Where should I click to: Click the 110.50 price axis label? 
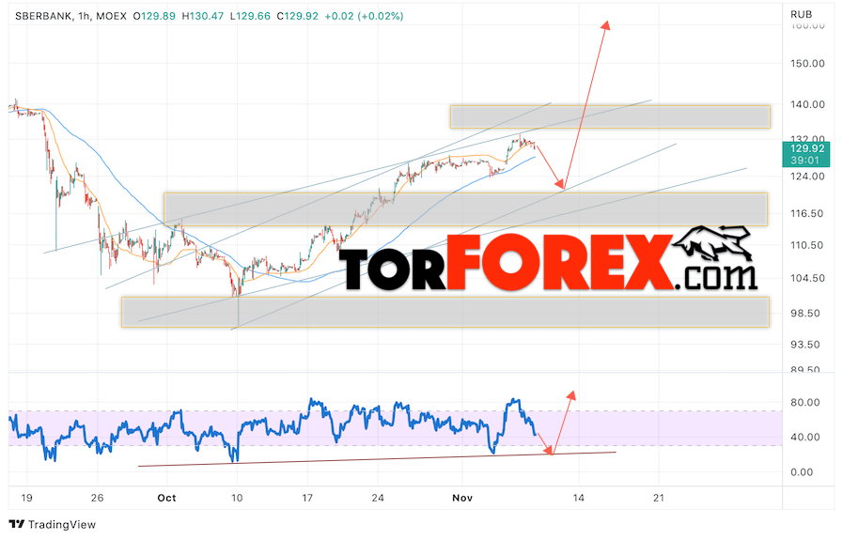tap(807, 245)
